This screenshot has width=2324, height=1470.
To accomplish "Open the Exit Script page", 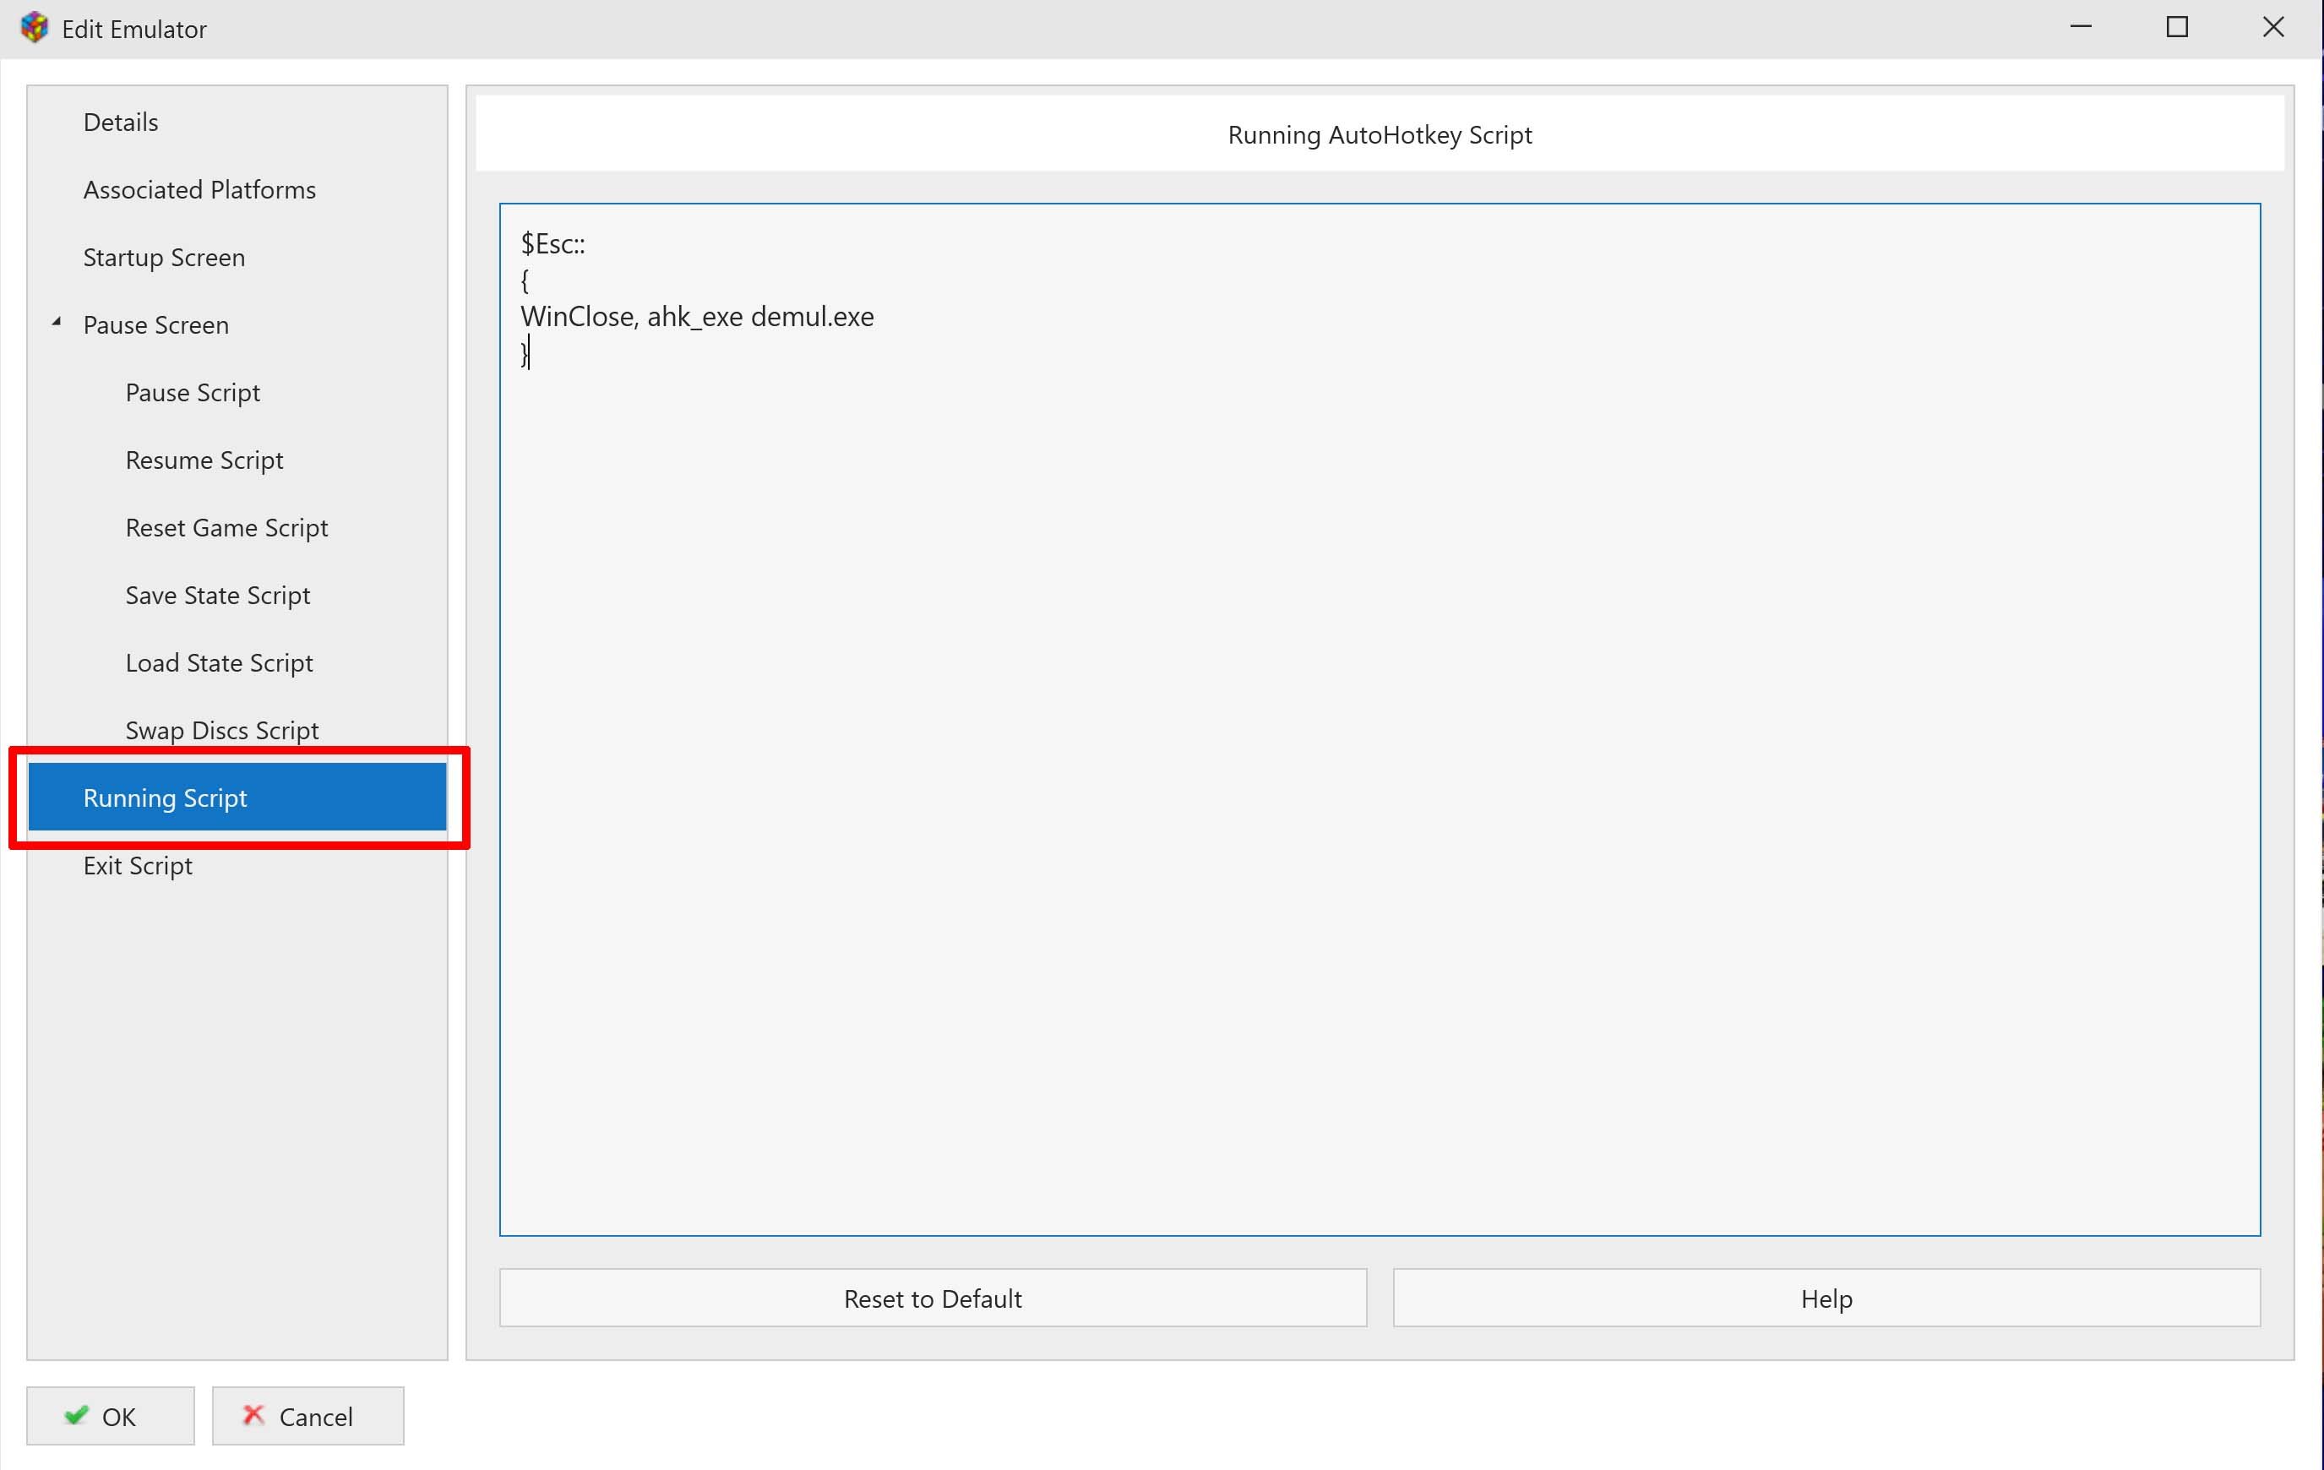I will 237,865.
